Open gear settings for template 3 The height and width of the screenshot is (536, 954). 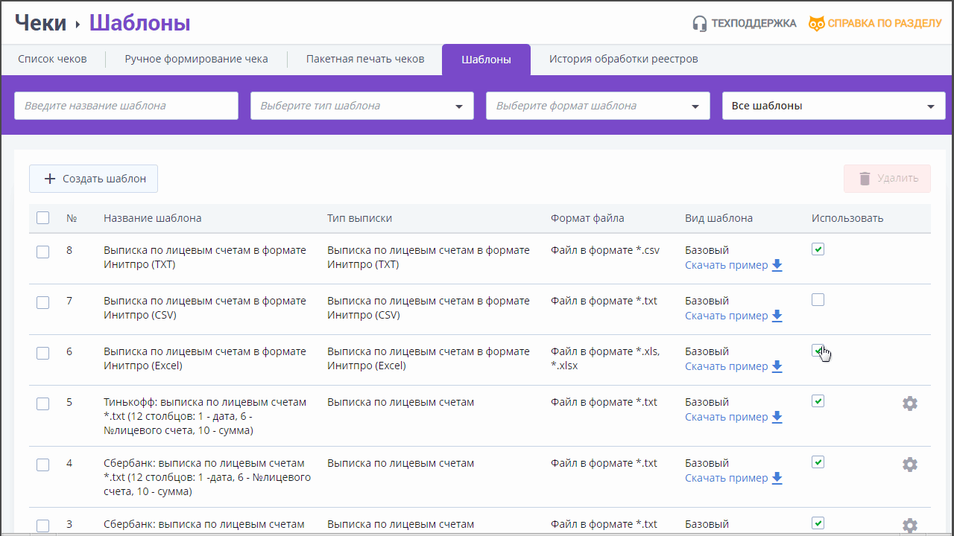[x=910, y=526]
